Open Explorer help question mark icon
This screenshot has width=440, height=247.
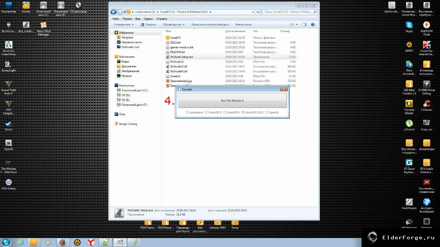point(313,25)
